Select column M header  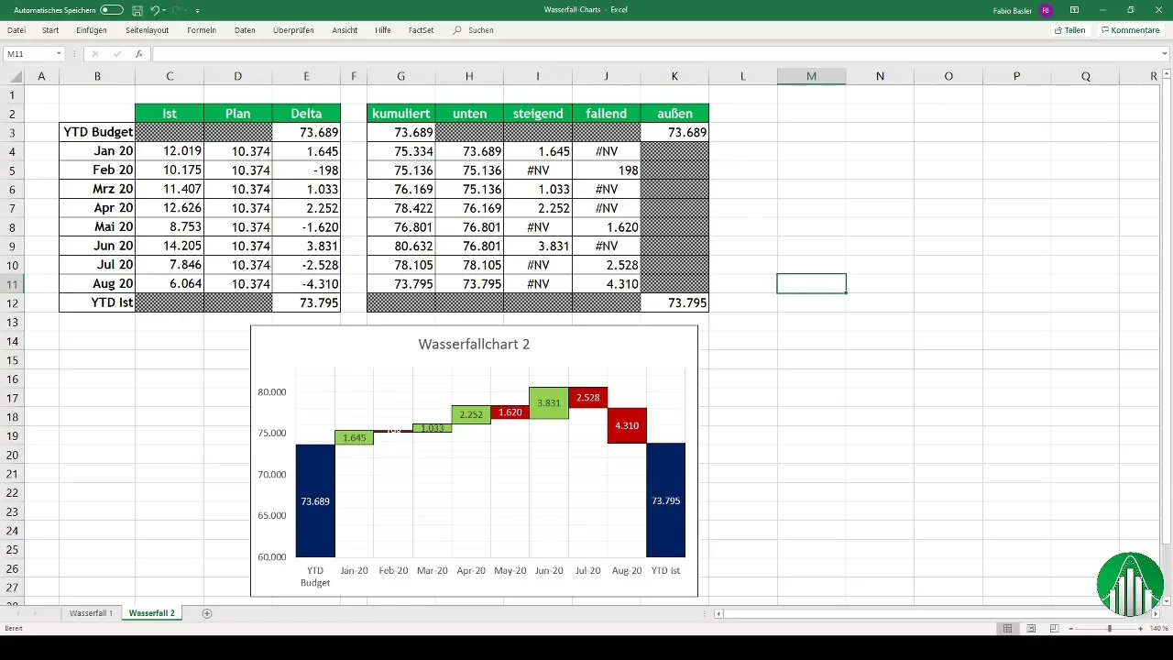tap(811, 76)
